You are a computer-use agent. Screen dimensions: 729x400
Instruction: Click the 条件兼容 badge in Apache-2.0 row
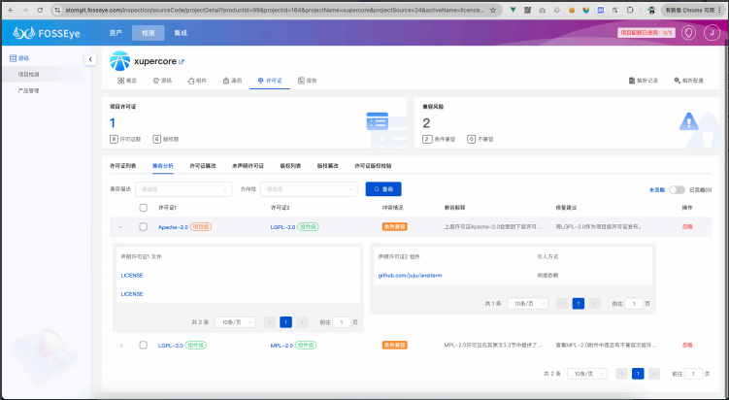(395, 227)
